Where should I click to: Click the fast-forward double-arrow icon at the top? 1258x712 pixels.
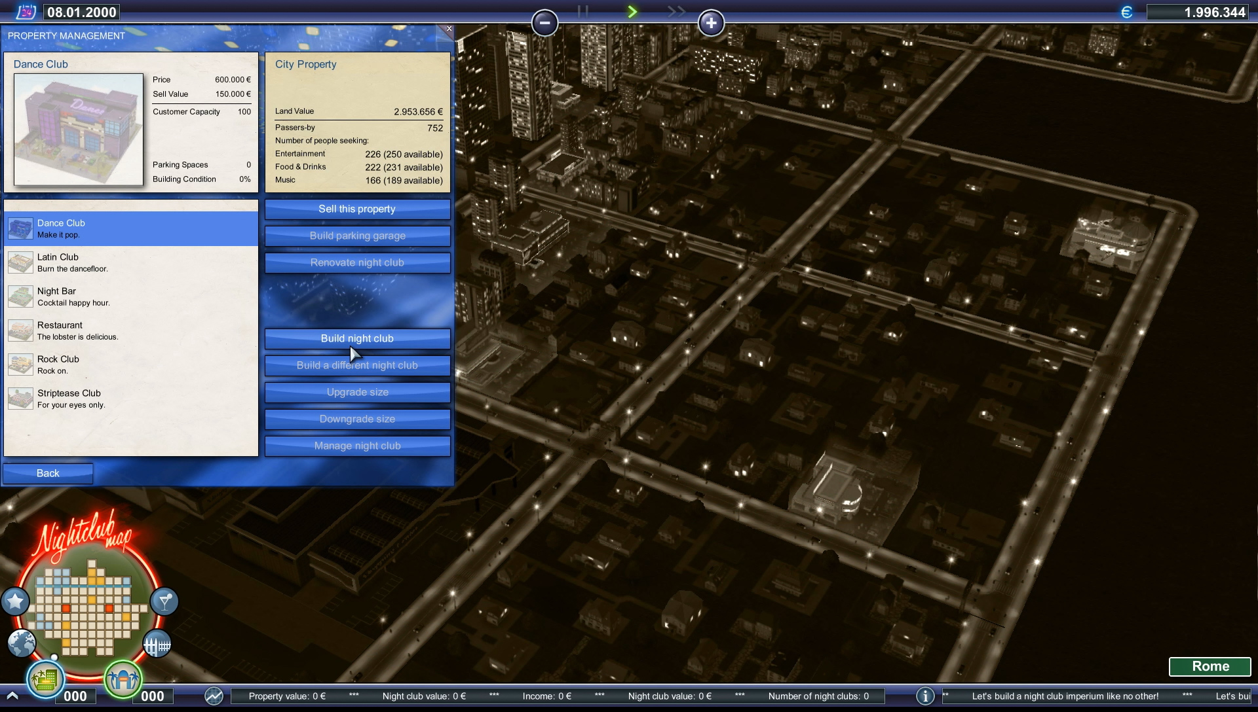676,11
